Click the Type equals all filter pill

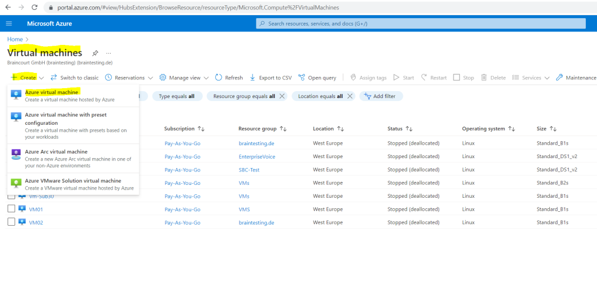click(176, 96)
